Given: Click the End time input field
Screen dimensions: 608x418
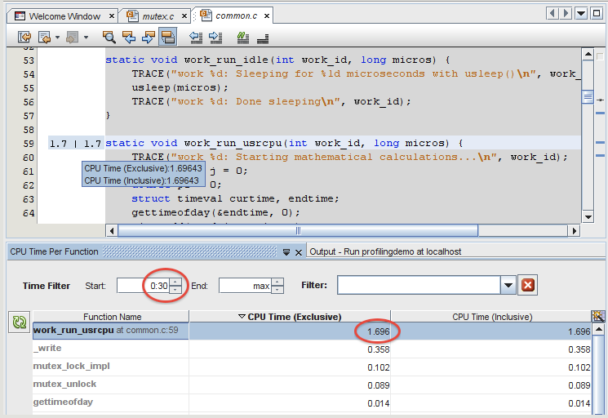Looking at the screenshot, I should 244,286.
